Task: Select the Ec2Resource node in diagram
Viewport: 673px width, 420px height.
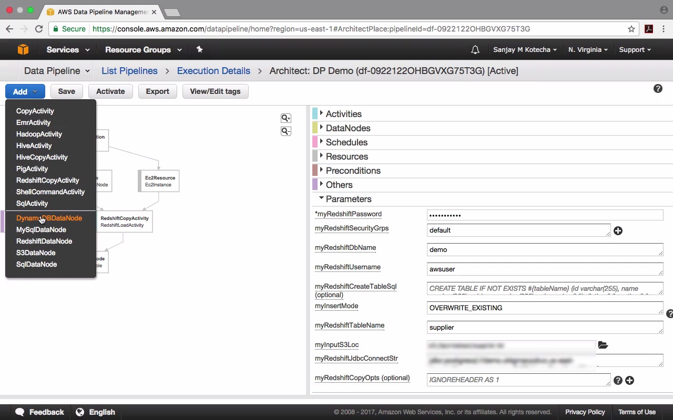Action: point(159,181)
